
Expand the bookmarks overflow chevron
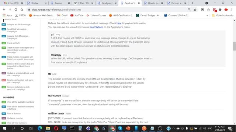pyautogui.click(x=207, y=15)
